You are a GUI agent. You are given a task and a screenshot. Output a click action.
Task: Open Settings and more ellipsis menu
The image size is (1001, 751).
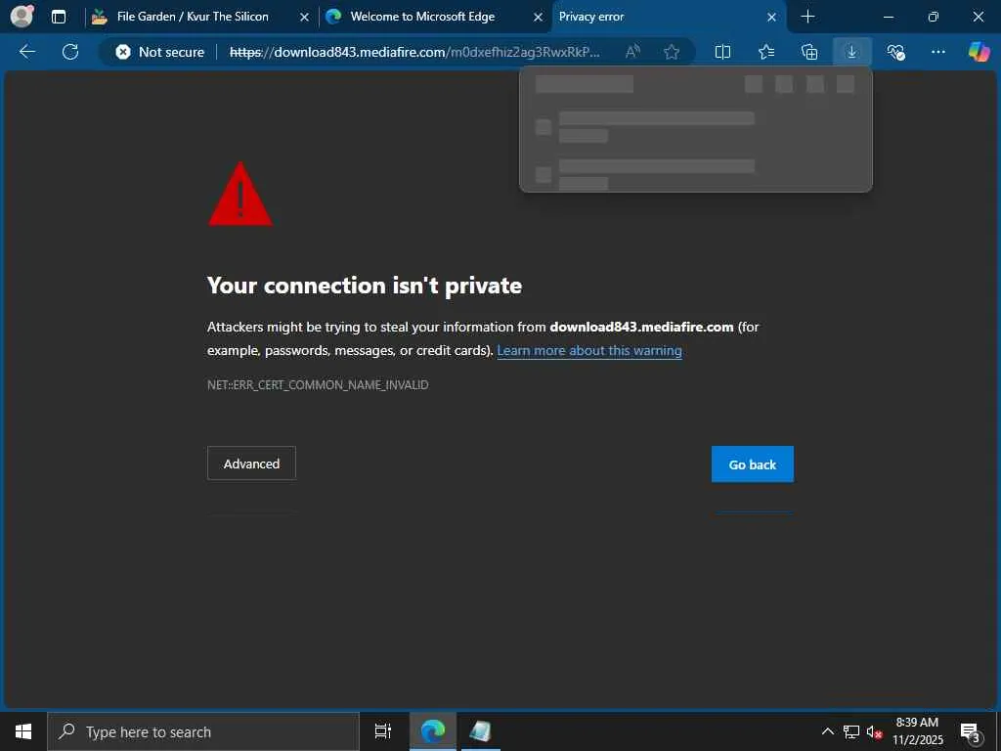[x=937, y=52]
